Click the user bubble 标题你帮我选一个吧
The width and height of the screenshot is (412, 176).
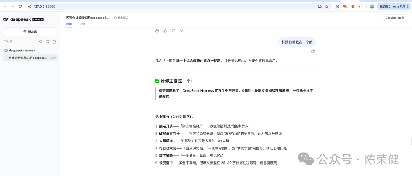tap(297, 42)
